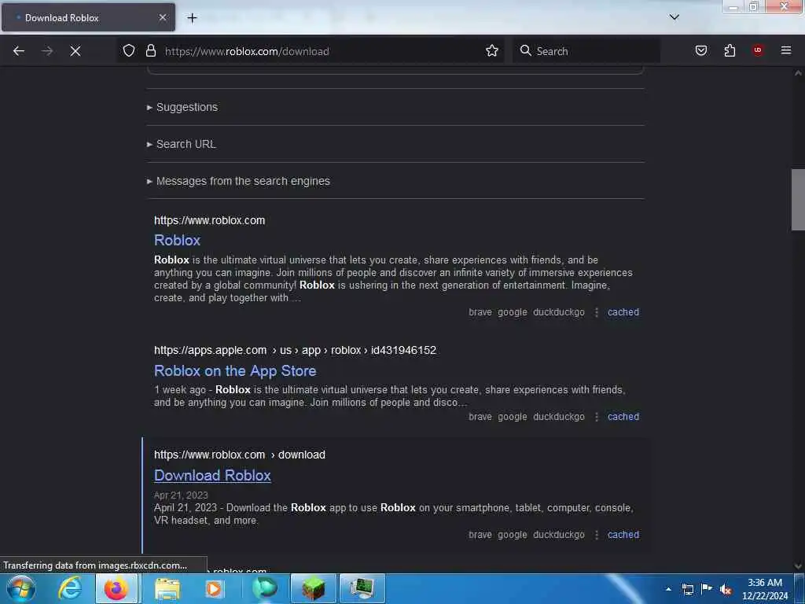
Task: Click the forward navigation arrow
Action: point(47,51)
